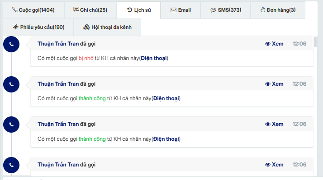Click Xem on third call entry
Image resolution: width=323 pixels, height=180 pixels.
tap(274, 124)
